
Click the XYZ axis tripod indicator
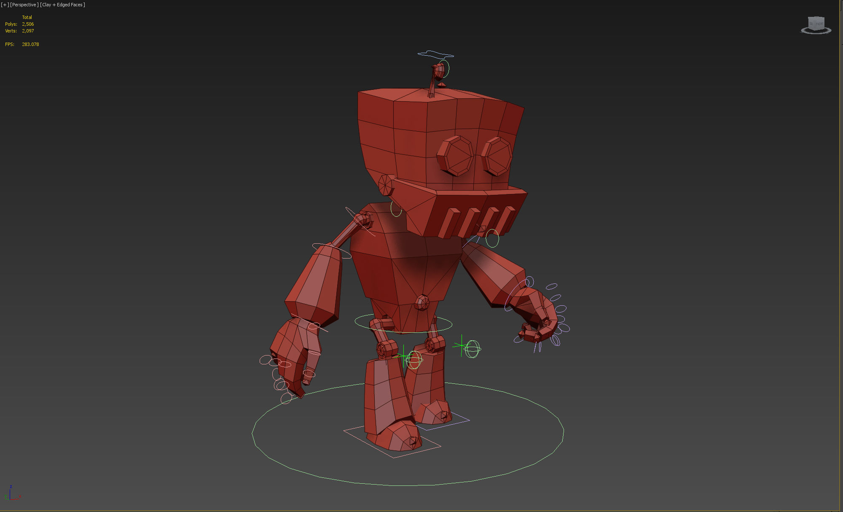point(12,493)
